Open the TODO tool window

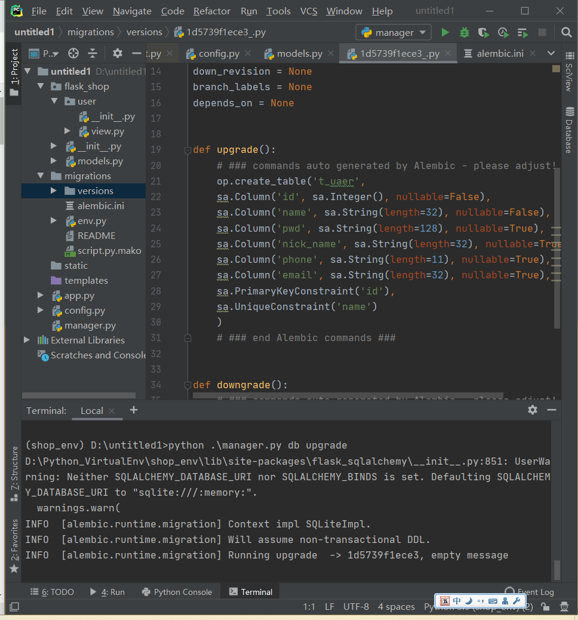pyautogui.click(x=52, y=591)
